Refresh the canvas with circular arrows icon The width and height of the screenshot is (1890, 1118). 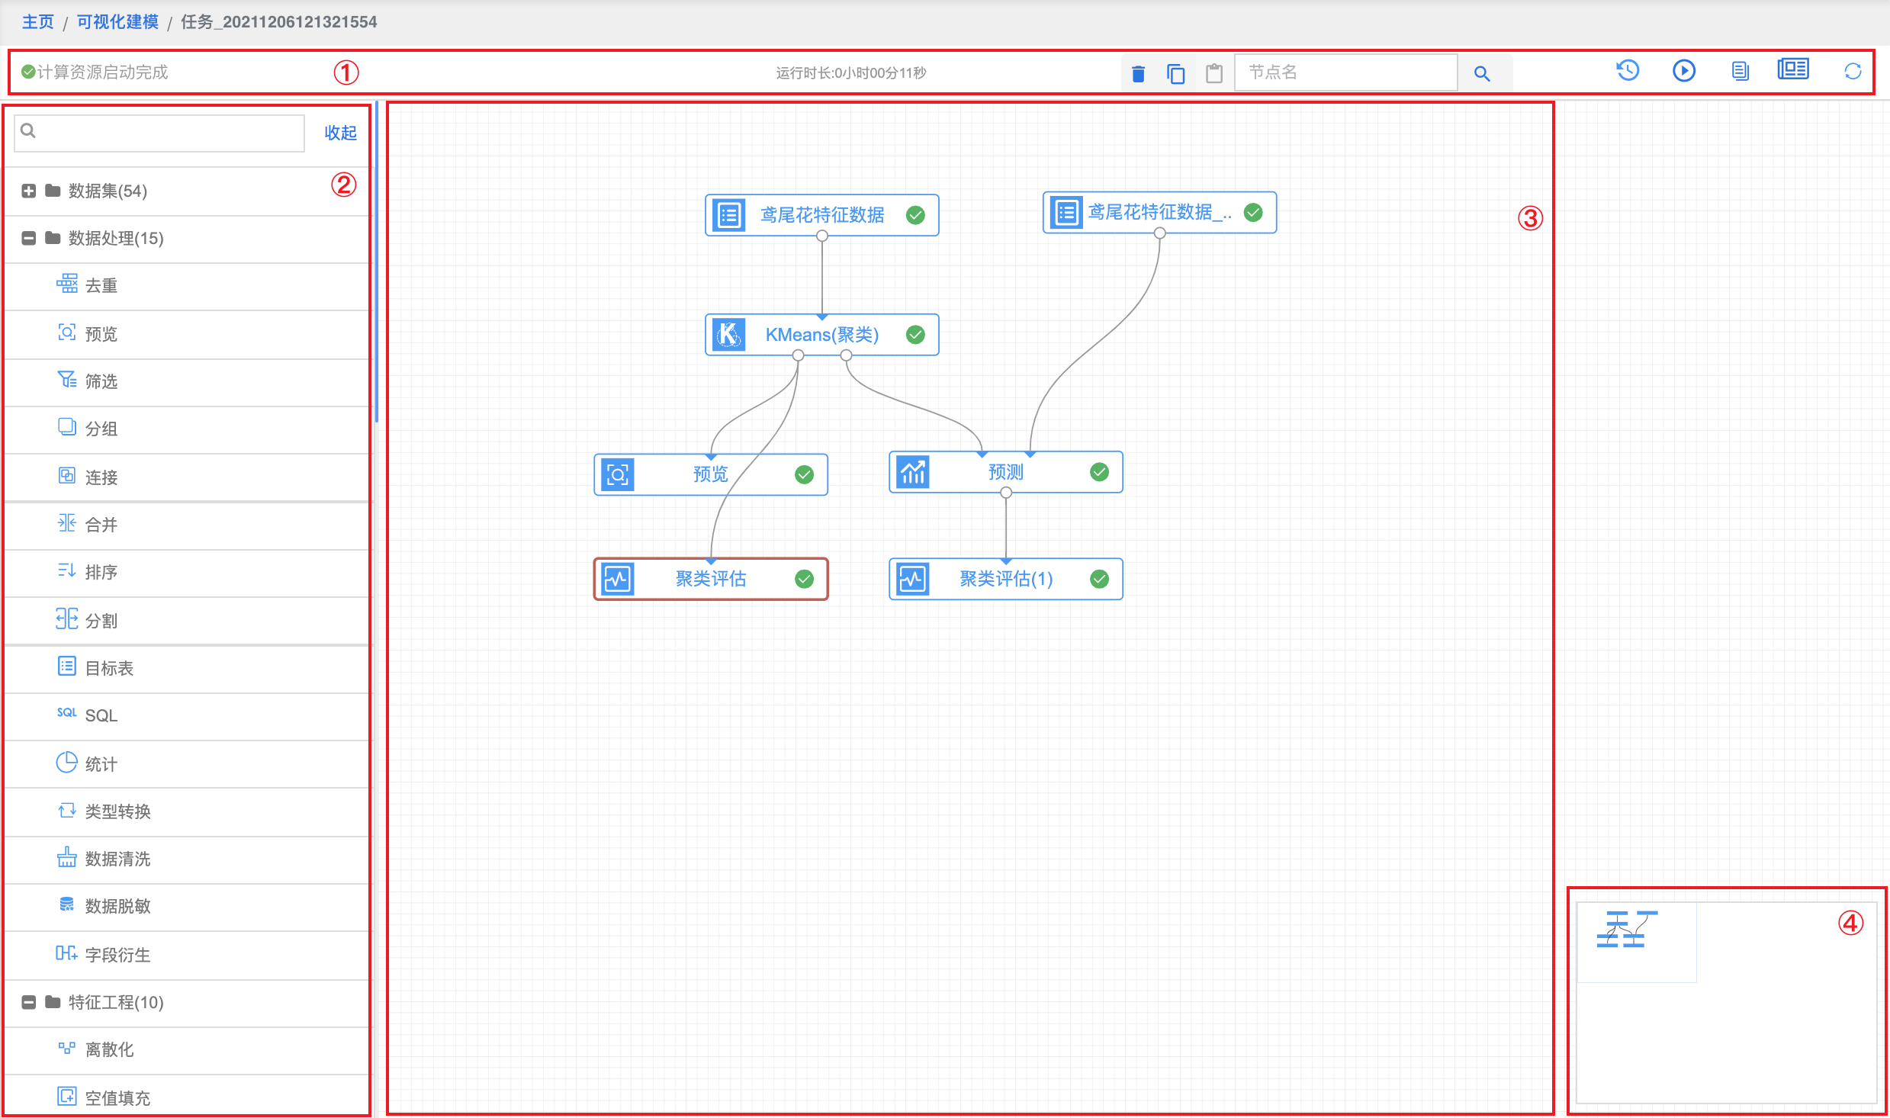click(1853, 72)
